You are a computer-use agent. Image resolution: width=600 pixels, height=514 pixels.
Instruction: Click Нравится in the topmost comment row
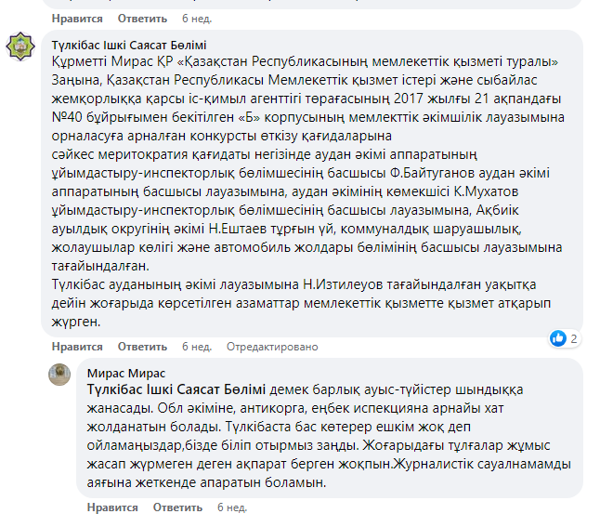pyautogui.click(x=77, y=17)
